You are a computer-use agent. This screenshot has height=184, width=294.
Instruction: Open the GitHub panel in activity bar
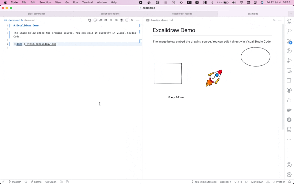[x=289, y=90]
